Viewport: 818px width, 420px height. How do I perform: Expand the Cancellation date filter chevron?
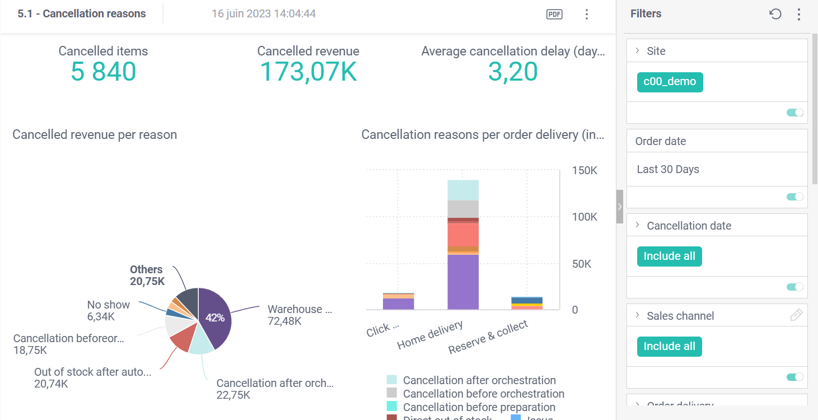tap(638, 225)
